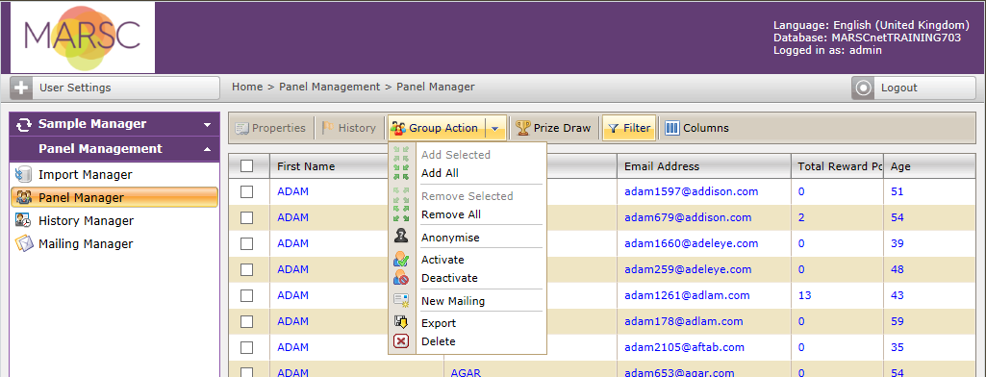Click reward points value 13
Image resolution: width=986 pixels, height=377 pixels.
pos(805,295)
